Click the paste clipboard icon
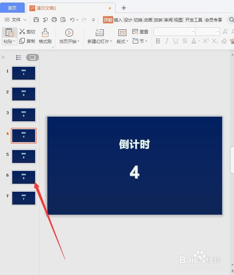Image resolution: width=234 pixels, height=275 pixels. (9, 32)
